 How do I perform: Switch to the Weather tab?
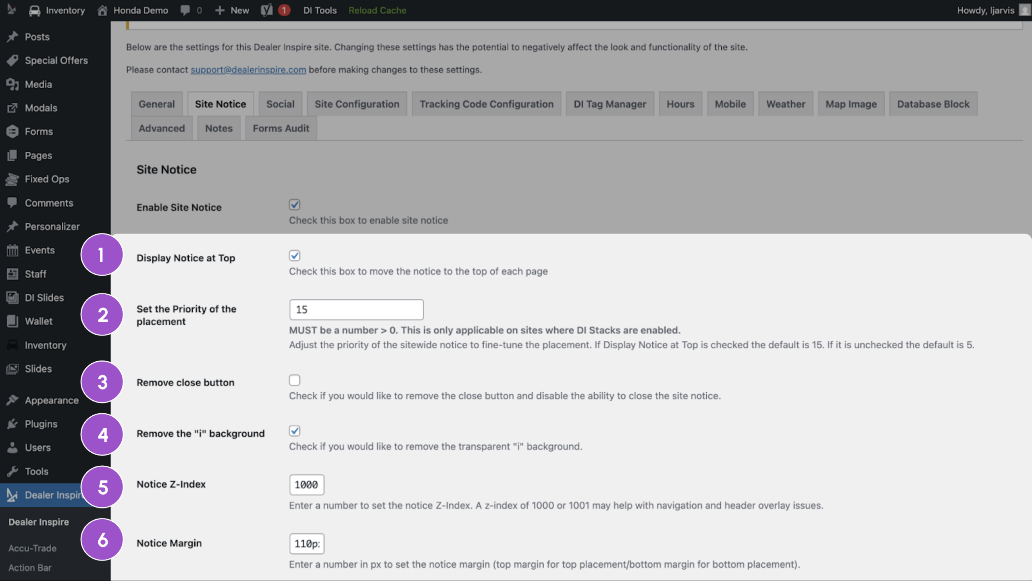[786, 104]
